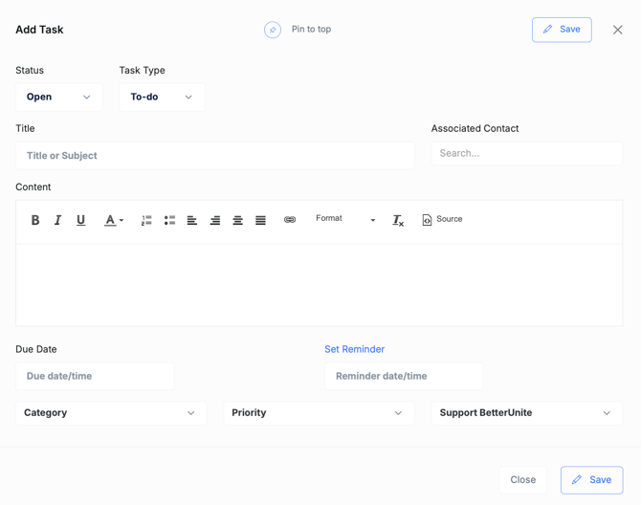
Task: Justify the content text
Action: click(260, 220)
